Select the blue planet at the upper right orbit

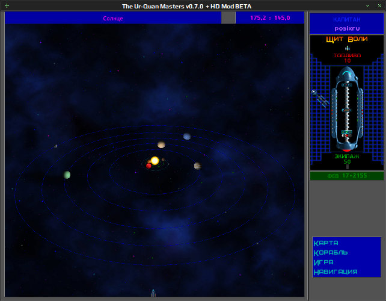coord(187,136)
